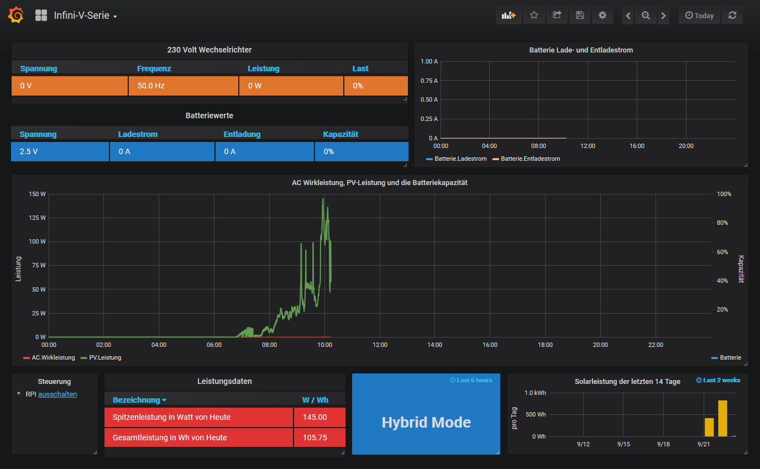Click the Grafana logo icon
The image size is (760, 469).
click(16, 15)
